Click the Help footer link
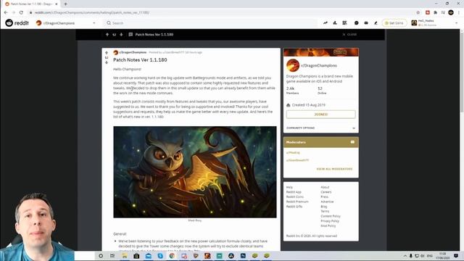Screen dimensions: 464x261 point(289,187)
